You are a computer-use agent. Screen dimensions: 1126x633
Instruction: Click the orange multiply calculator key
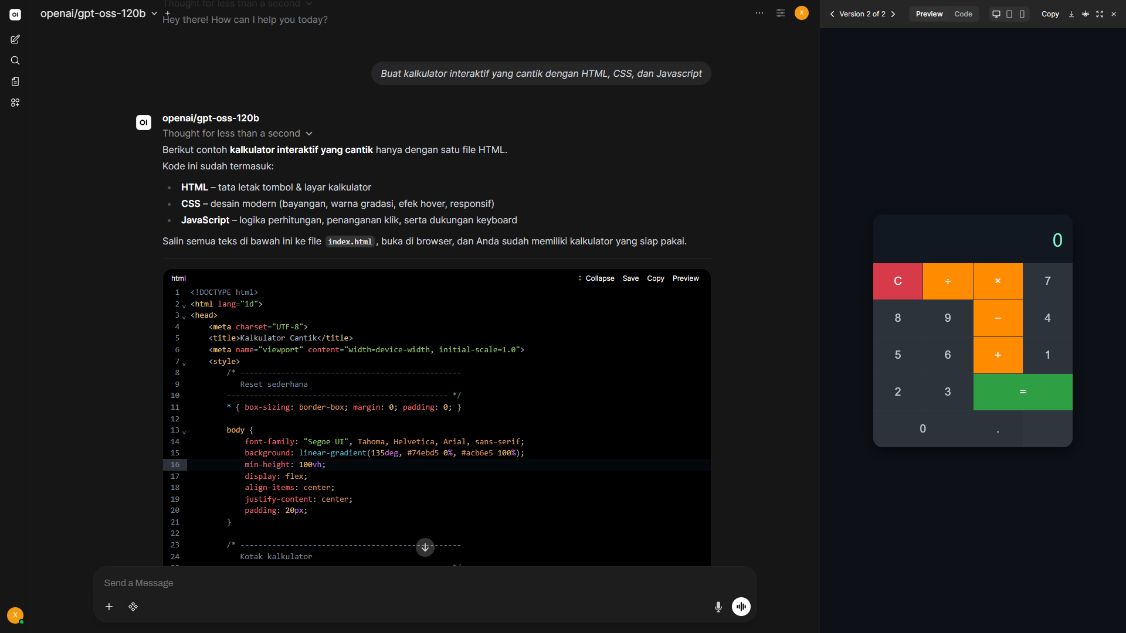pos(998,281)
